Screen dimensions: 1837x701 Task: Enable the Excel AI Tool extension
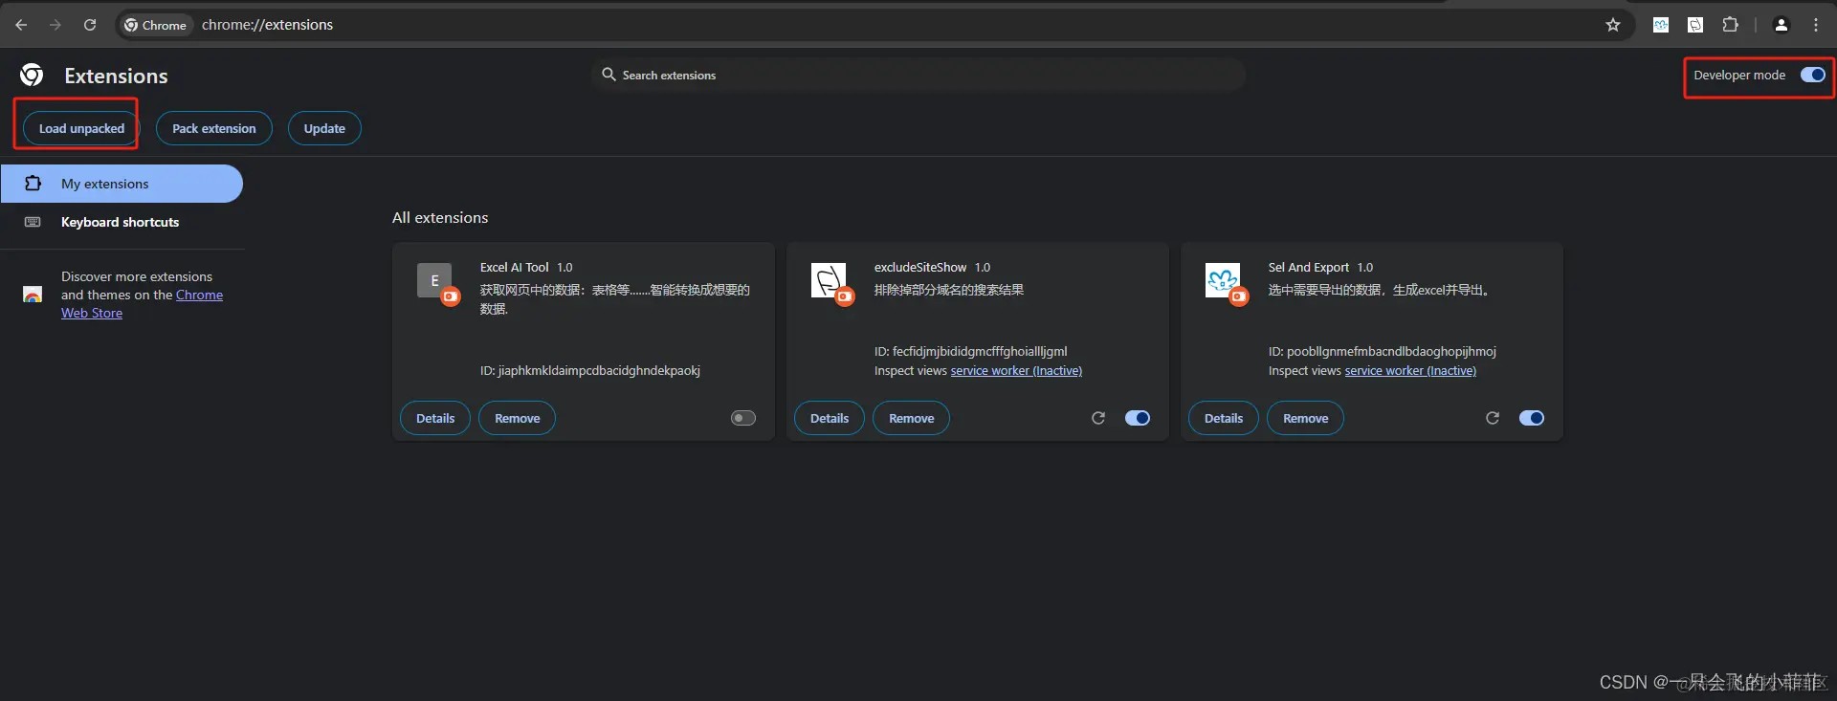(x=743, y=418)
